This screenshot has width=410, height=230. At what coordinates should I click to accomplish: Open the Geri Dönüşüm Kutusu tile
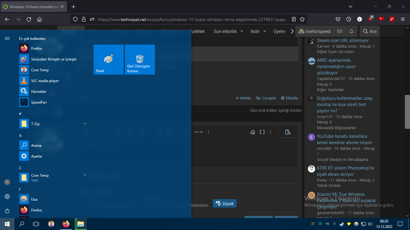tap(140, 60)
